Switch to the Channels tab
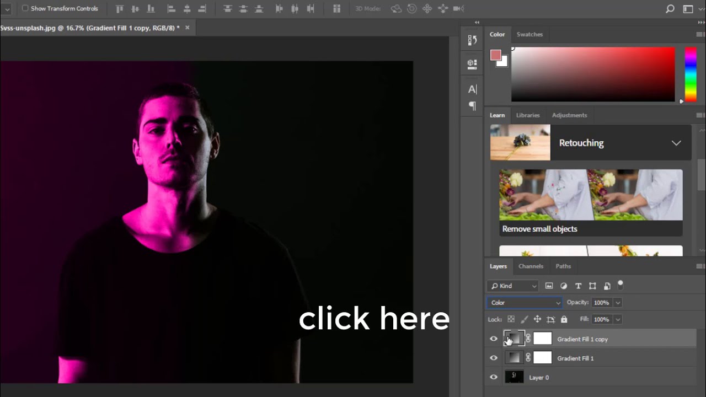Screen dimensions: 706x397 pyautogui.click(x=531, y=266)
